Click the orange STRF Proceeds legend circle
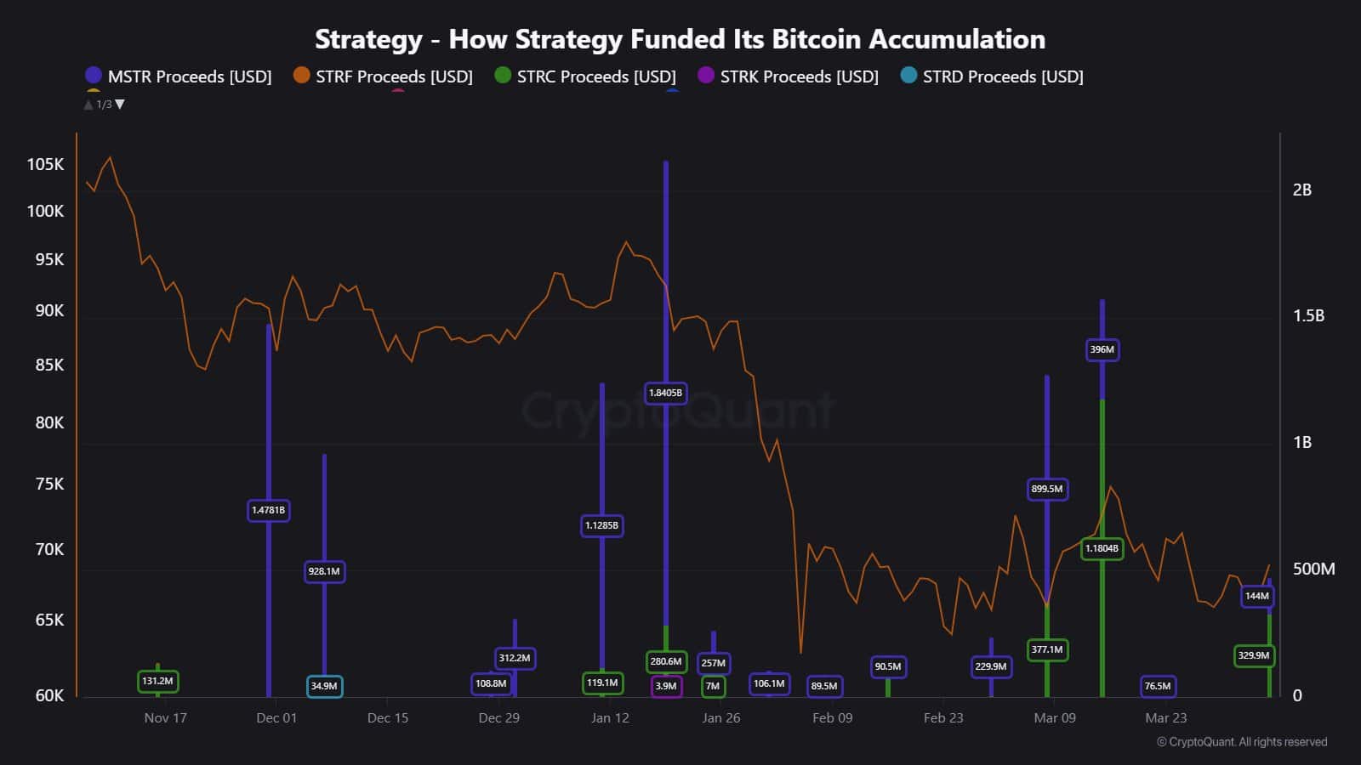The height and width of the screenshot is (765, 1361). (x=301, y=76)
